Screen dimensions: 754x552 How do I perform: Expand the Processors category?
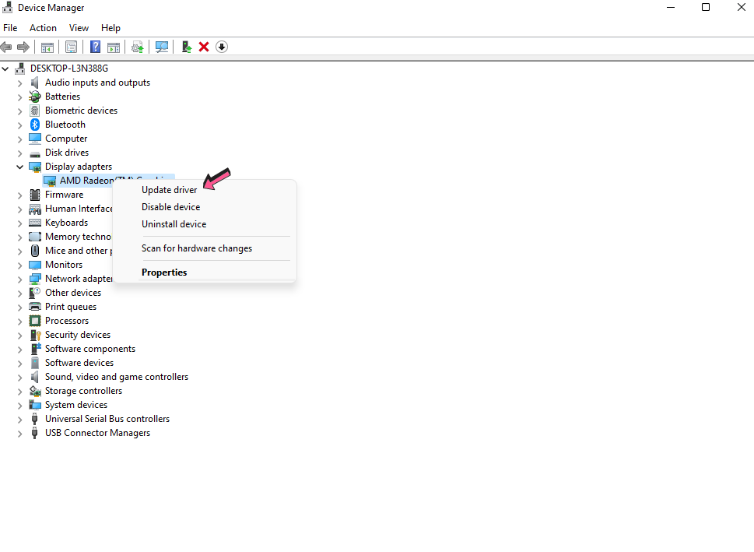coord(20,321)
